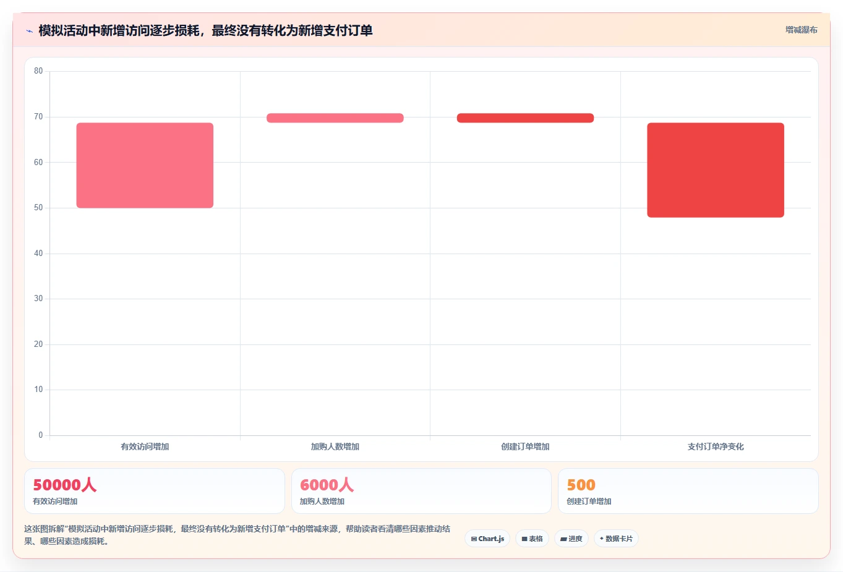Click the thin 加购人数增加 bar
Image resolution: width=843 pixels, height=572 pixels.
[335, 118]
